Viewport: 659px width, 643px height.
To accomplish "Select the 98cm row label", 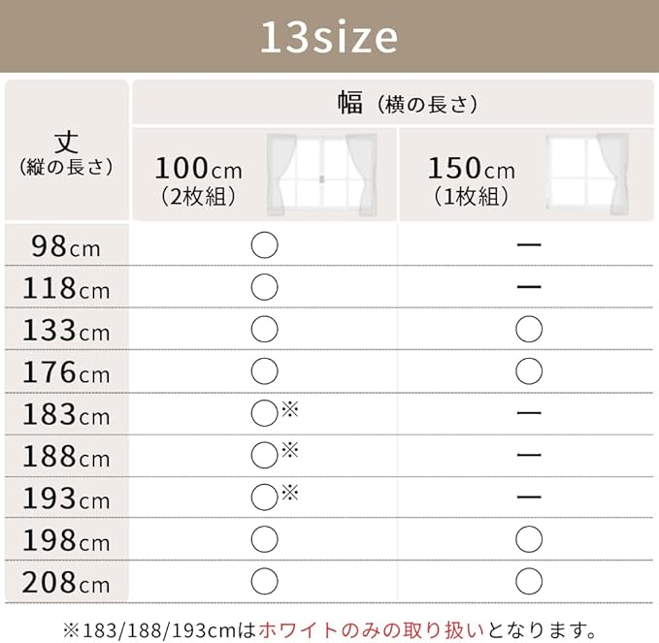I will click(x=67, y=245).
